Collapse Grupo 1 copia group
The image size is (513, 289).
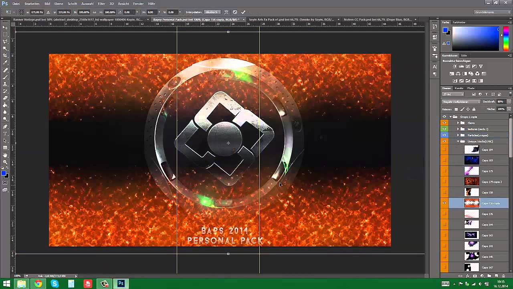(450, 117)
